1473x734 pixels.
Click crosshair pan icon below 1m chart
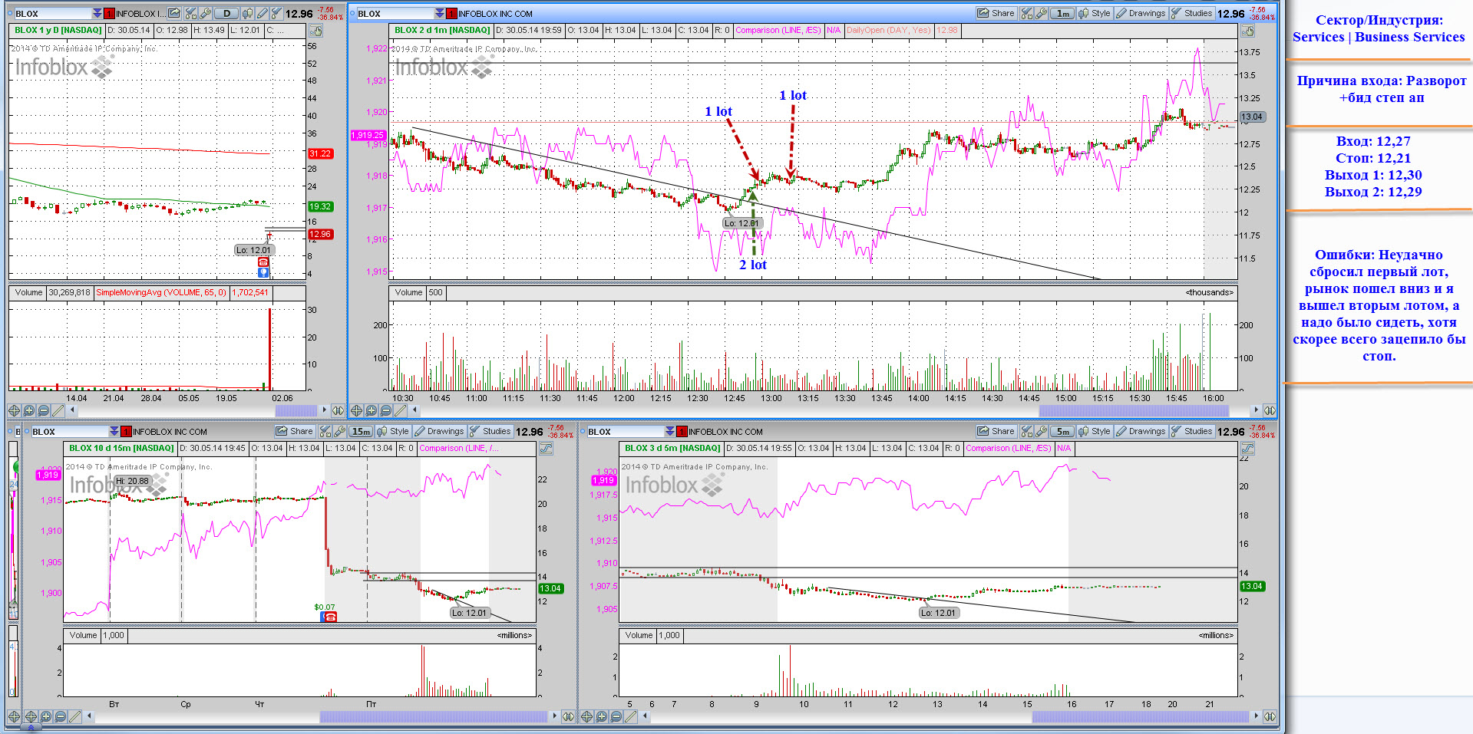(x=356, y=410)
